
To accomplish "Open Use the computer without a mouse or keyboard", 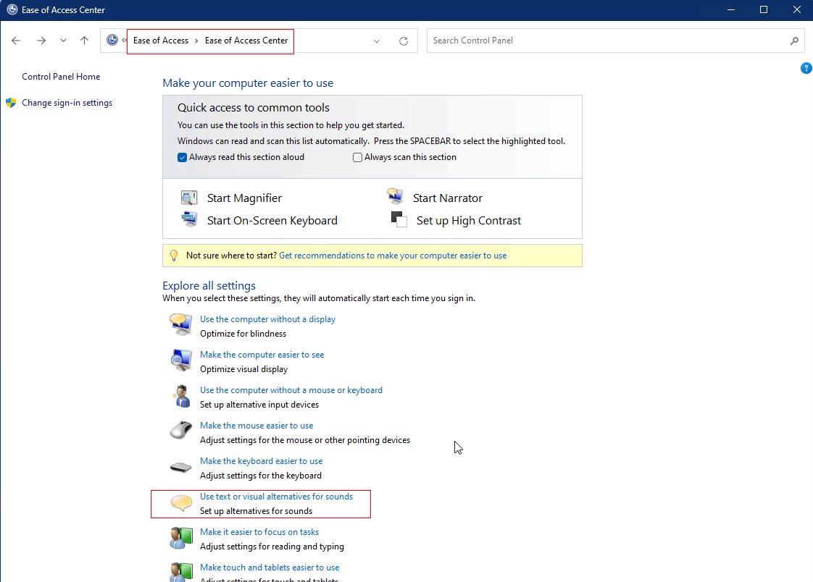I will (x=291, y=390).
